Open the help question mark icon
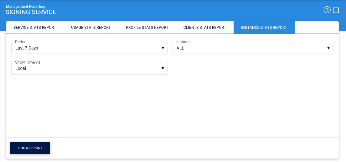Screen dimensions: 346x162 pos(327,10)
